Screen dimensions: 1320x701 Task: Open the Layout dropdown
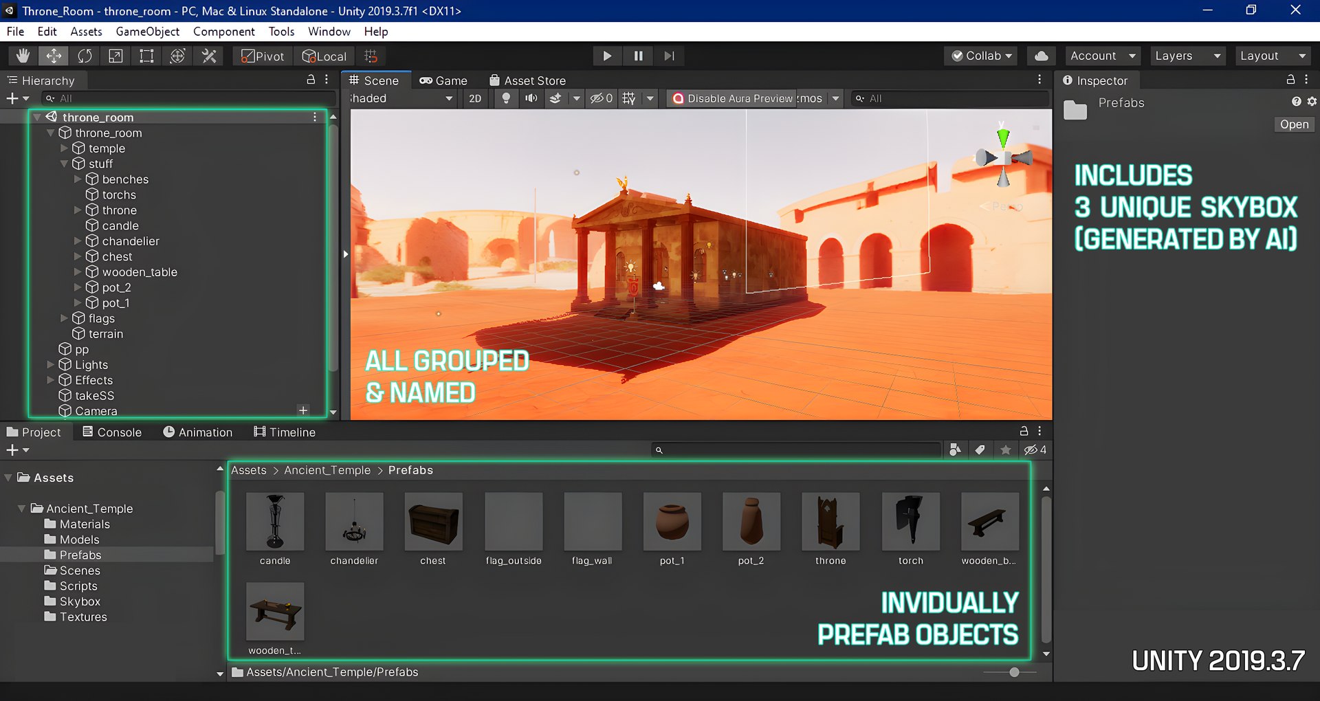[1273, 56]
